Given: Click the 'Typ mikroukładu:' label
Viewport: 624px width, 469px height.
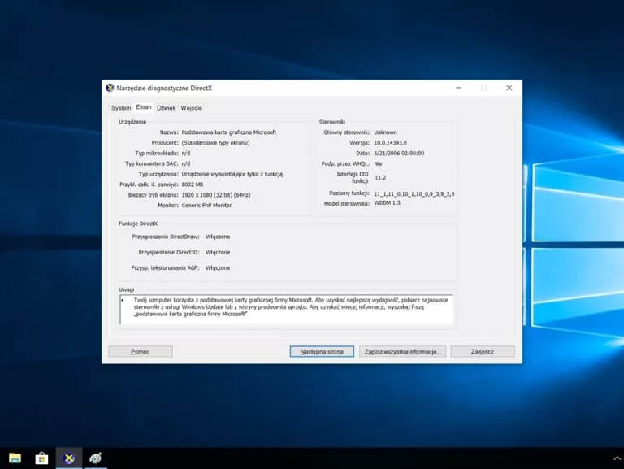Looking at the screenshot, I should point(157,153).
